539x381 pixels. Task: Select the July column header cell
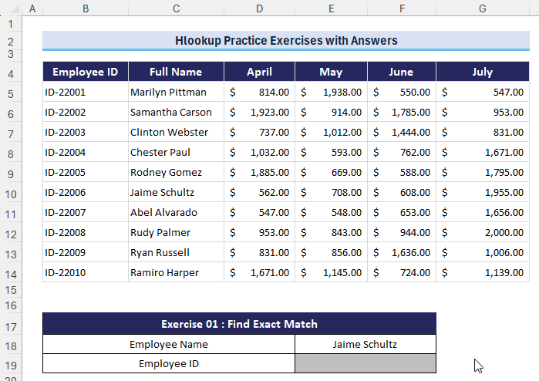pos(482,72)
